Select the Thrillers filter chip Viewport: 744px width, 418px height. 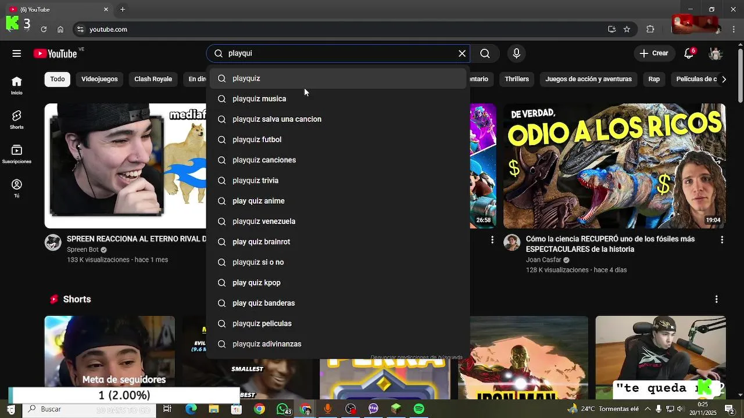[517, 79]
